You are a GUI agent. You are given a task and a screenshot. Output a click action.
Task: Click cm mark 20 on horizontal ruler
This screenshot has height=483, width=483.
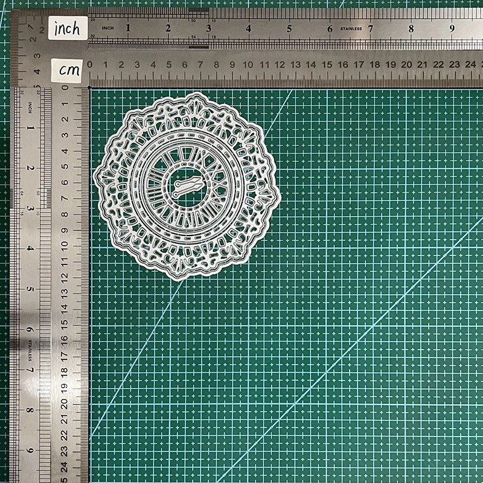[406, 65]
